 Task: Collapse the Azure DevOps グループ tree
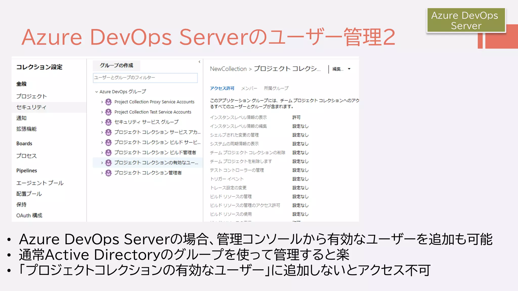(96, 92)
